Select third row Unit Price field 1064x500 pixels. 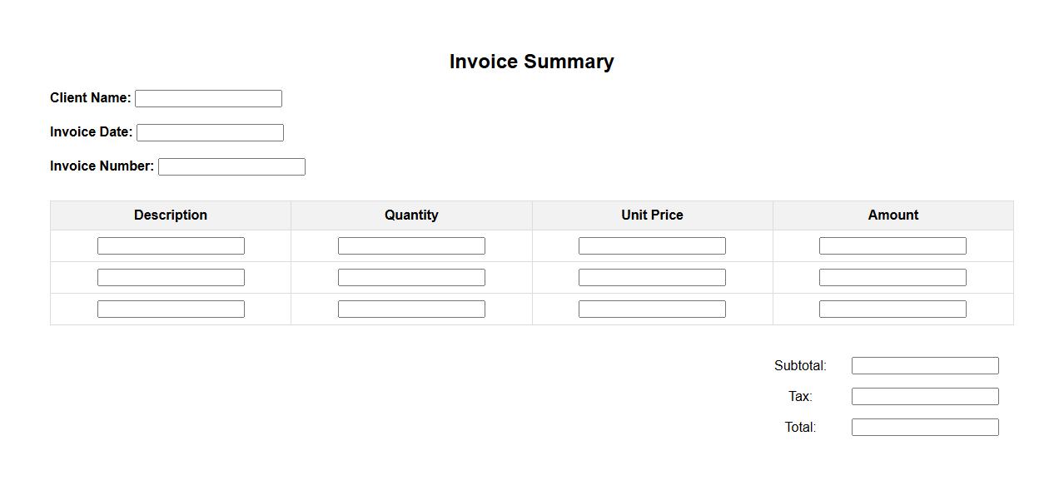click(x=652, y=309)
